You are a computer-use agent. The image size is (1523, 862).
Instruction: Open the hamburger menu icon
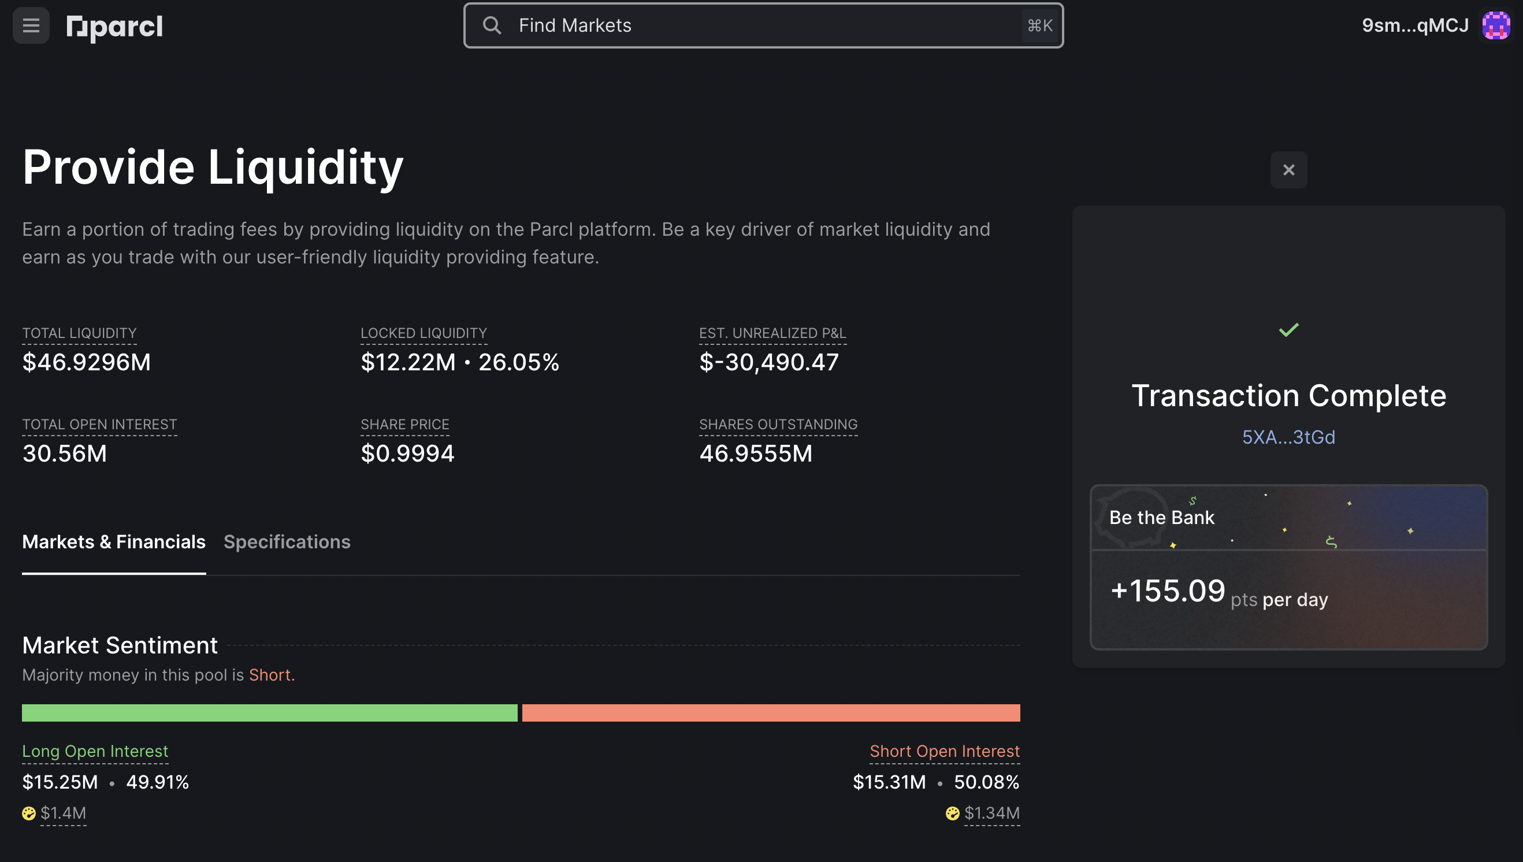coord(29,25)
